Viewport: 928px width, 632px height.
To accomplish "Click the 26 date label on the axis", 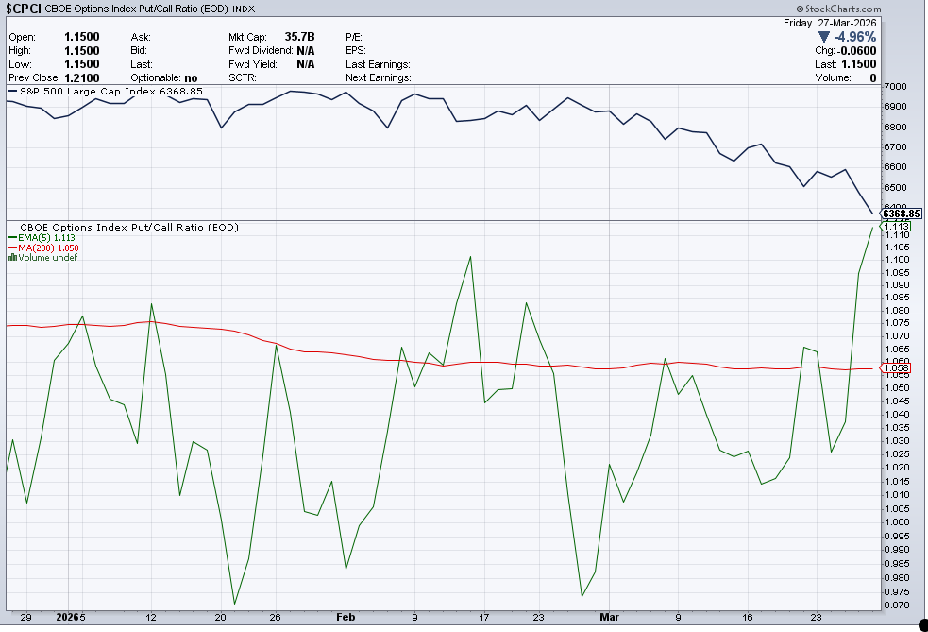I will [276, 617].
